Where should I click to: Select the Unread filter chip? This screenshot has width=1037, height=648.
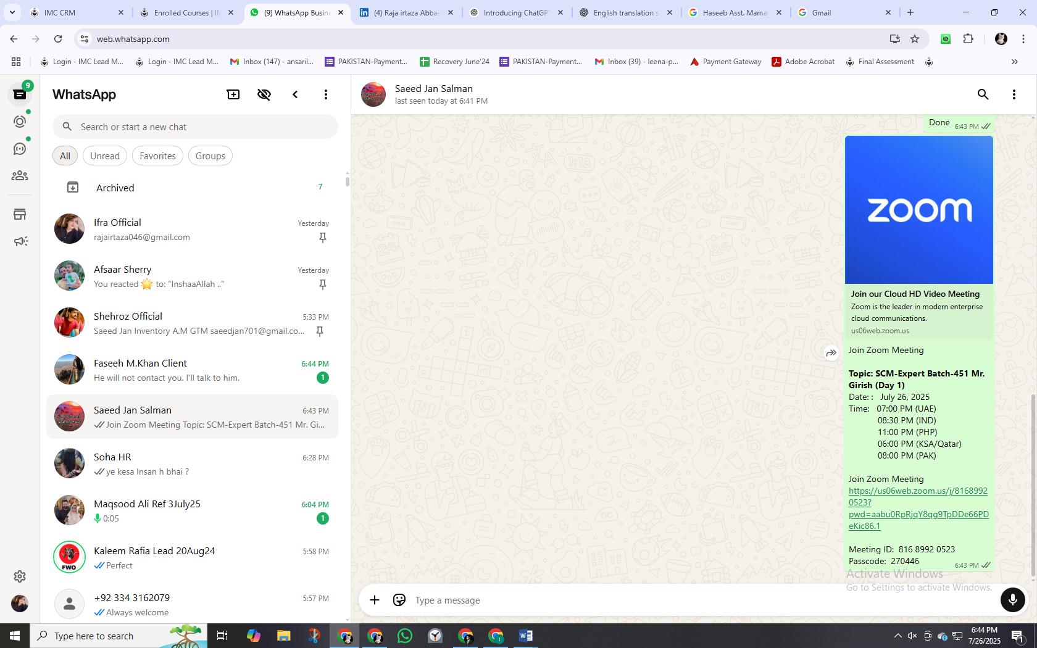click(105, 156)
